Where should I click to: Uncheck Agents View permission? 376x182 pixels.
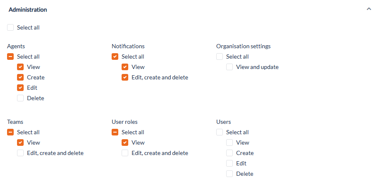(21, 67)
